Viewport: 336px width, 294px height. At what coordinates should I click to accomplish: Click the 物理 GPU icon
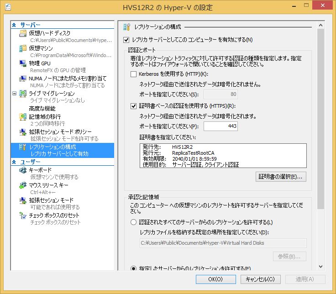tap(23, 63)
